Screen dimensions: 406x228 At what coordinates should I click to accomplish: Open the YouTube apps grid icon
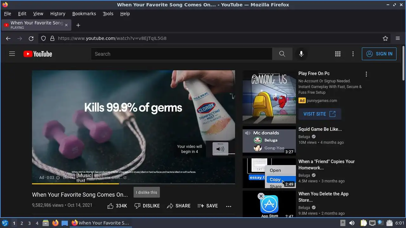(338, 54)
